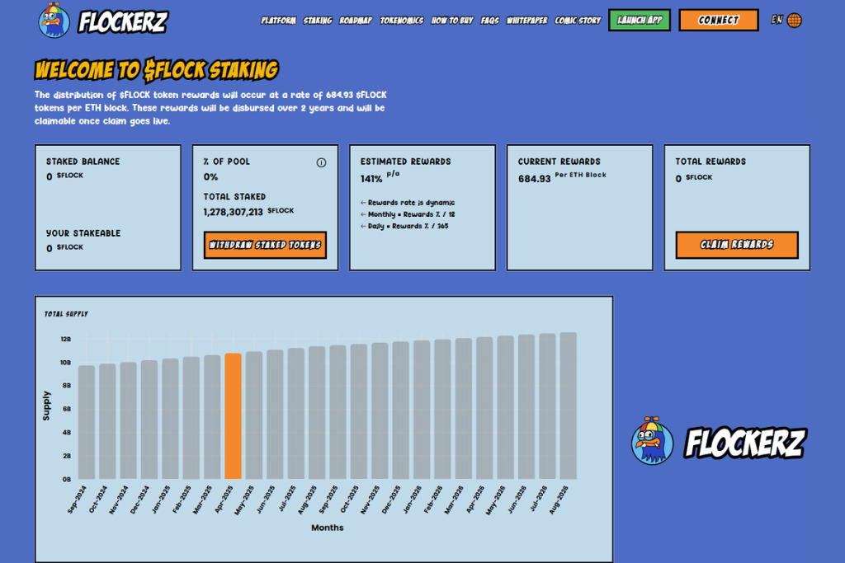The image size is (845, 563).
Task: Click the Total Rewards heading
Action: (x=710, y=162)
